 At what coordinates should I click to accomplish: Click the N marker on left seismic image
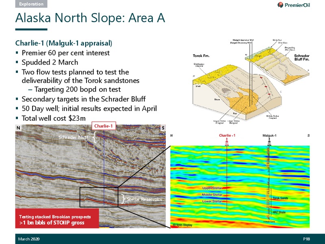(x=18, y=128)
